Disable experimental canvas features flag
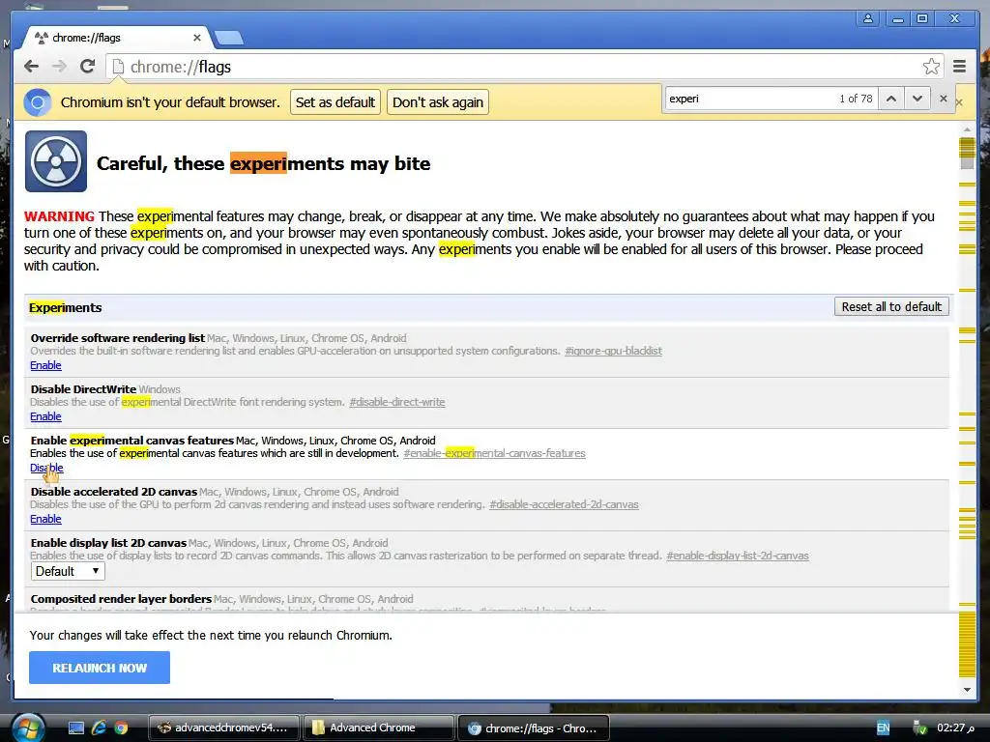The height and width of the screenshot is (742, 990). click(46, 468)
